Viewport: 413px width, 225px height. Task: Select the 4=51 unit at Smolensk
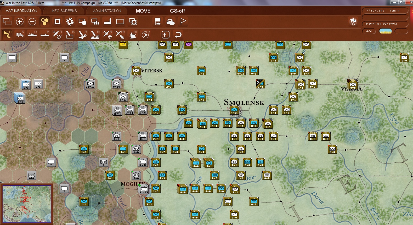(234, 110)
